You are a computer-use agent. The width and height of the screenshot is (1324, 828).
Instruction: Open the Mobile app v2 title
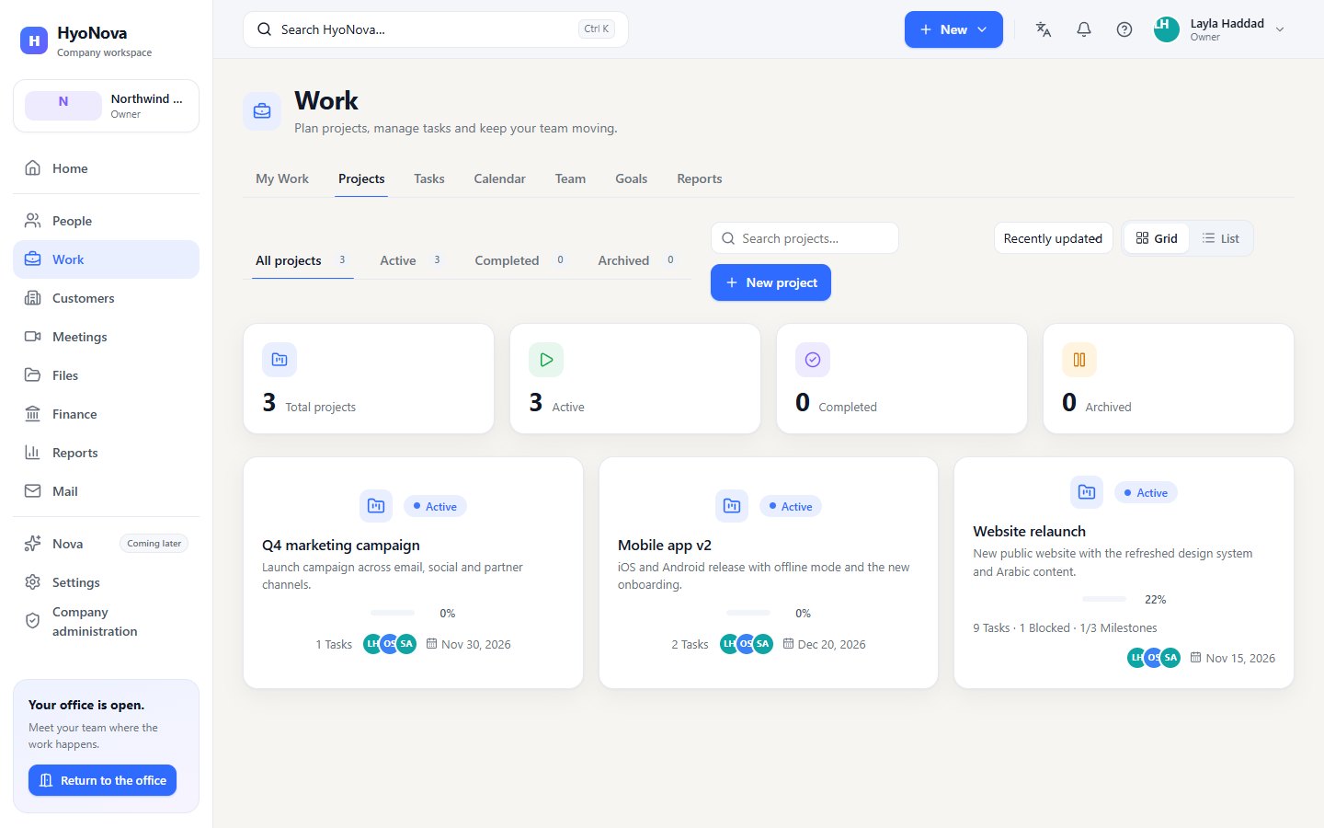point(665,545)
